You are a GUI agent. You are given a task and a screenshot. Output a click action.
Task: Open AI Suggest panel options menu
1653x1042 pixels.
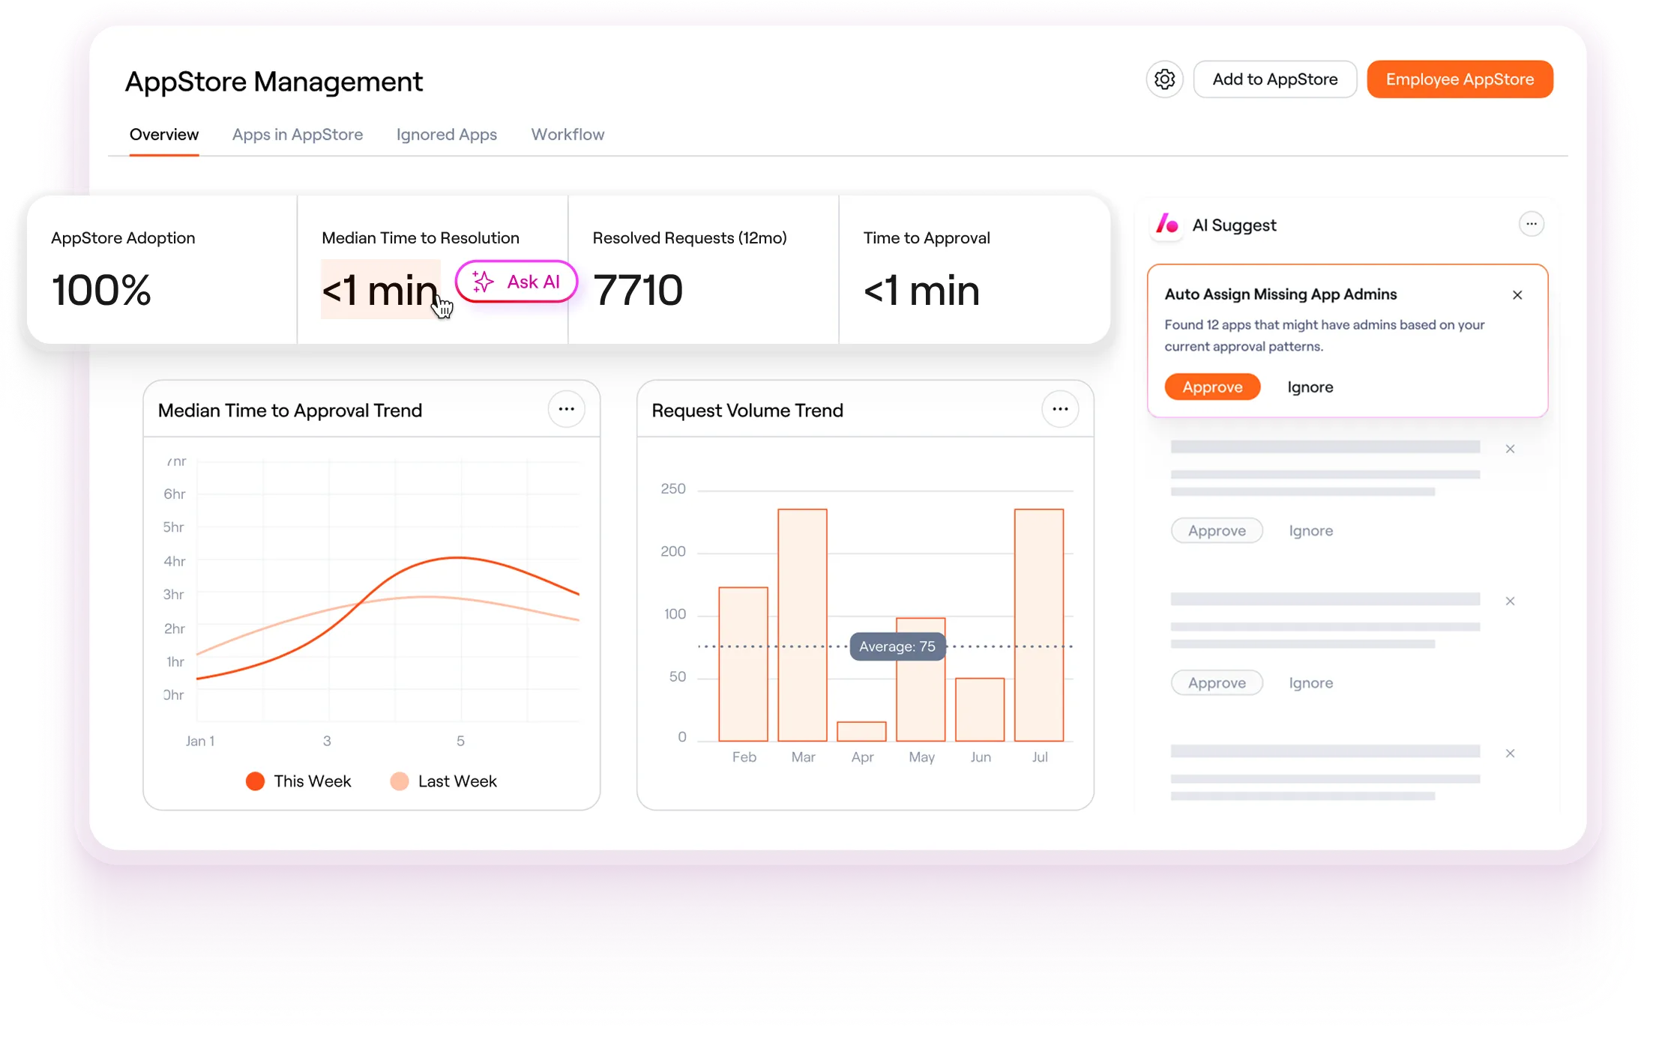(x=1531, y=224)
